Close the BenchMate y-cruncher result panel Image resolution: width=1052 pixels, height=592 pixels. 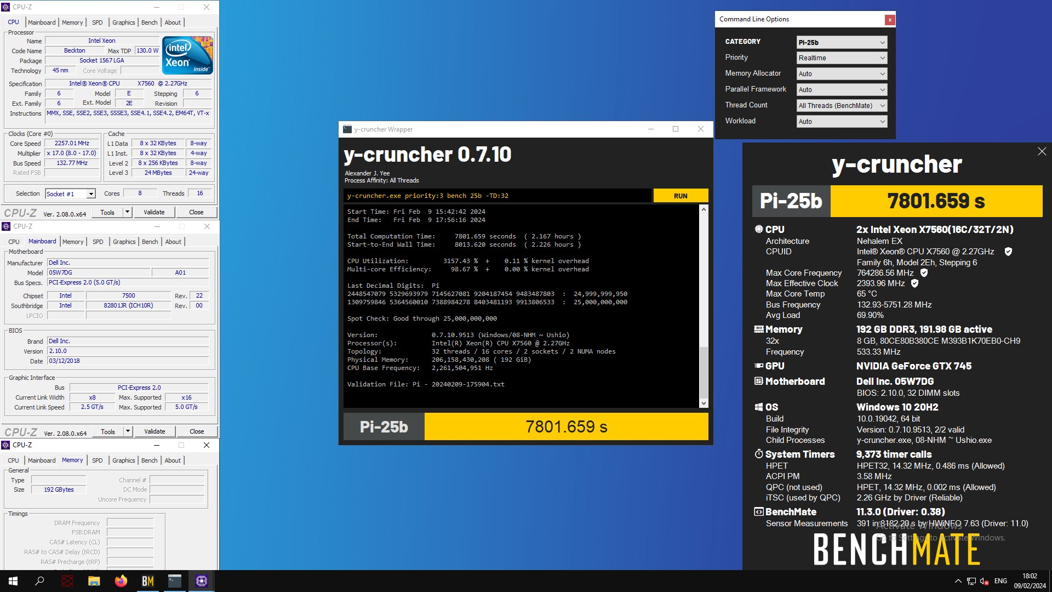(x=1042, y=151)
